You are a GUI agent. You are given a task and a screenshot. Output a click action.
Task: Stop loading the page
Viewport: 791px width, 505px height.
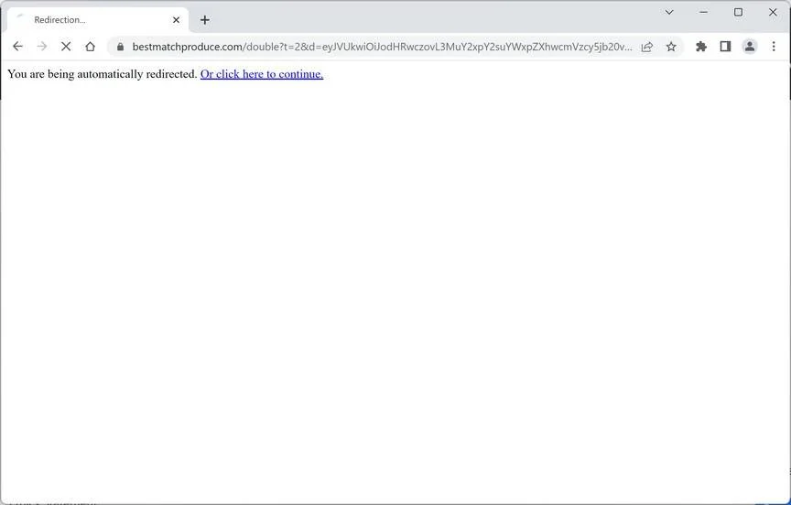(66, 47)
